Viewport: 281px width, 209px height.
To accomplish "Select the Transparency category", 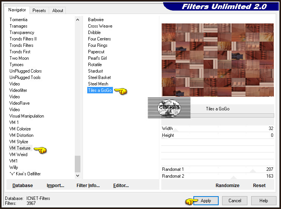I will point(22,33).
